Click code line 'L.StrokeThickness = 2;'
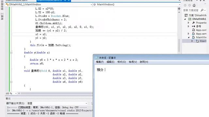Screen dimensions: 209x117 pos(51,19)
